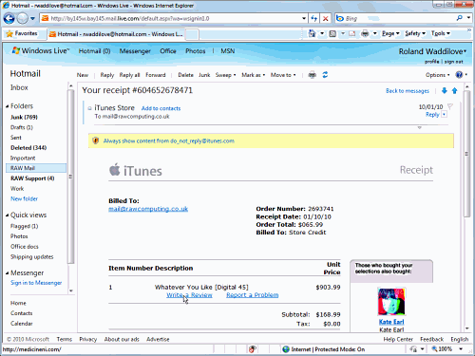
Task: Collapse the Folders section
Action: 7,106
